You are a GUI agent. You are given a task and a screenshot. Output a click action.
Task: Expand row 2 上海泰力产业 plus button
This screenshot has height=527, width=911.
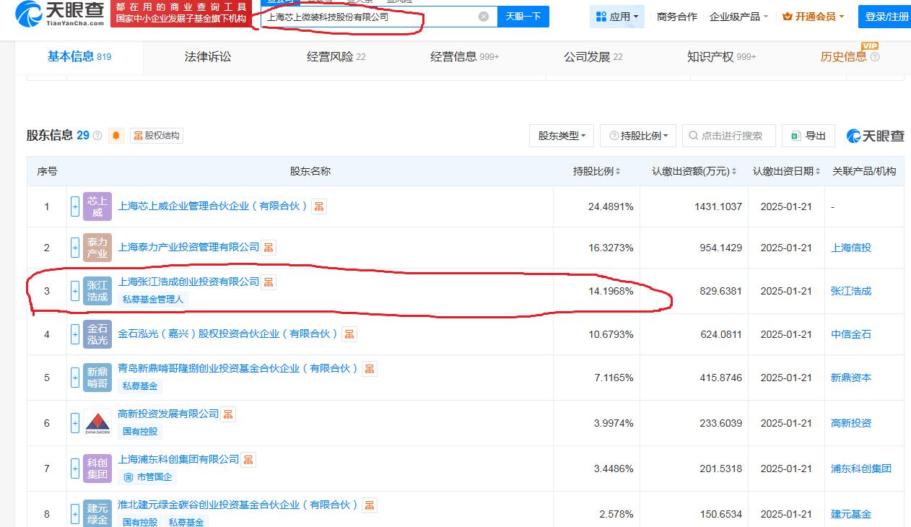click(75, 248)
